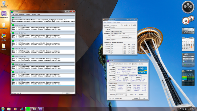The height and width of the screenshot is (111, 197).
Task: Switch to the Mainboard tab in CPU-Z
Action: 120,64
